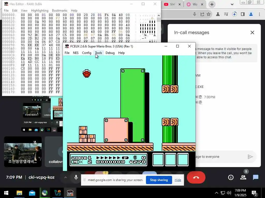Open the Tools menu in FCEUX

98,53
